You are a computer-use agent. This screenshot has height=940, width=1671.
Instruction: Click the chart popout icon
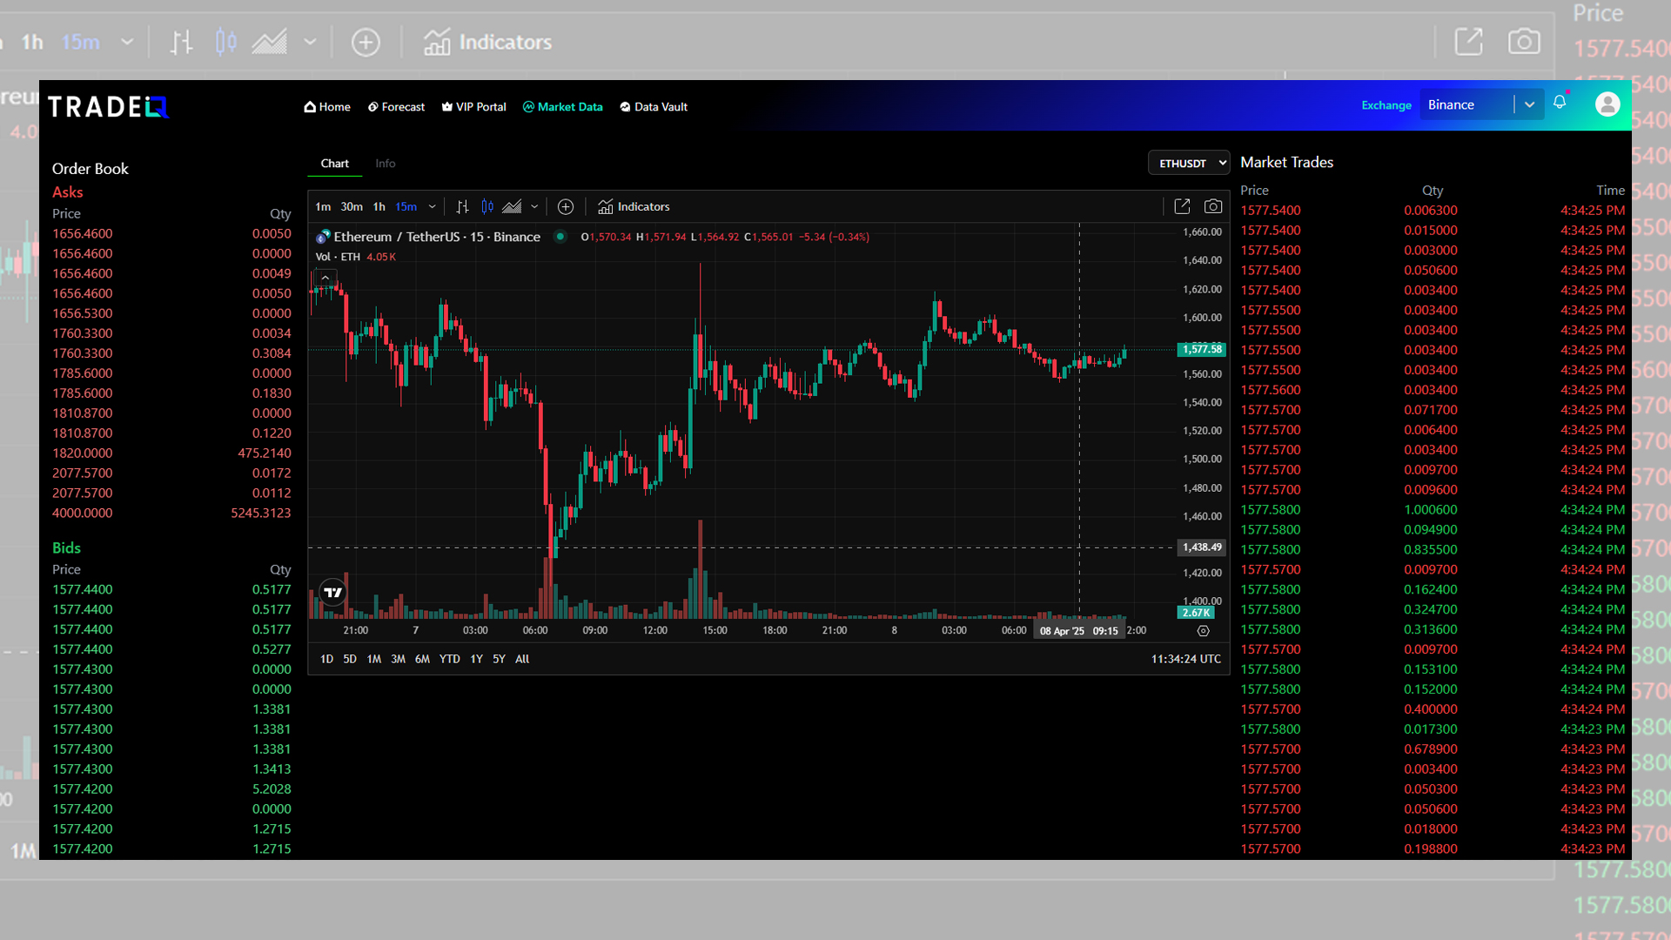[1182, 206]
